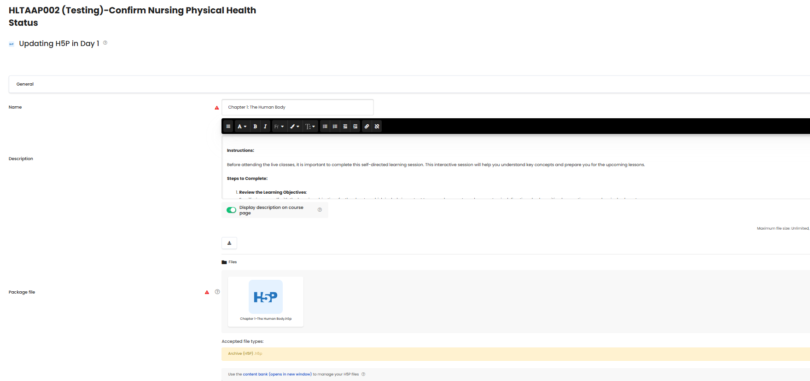Click the download files button
Image resolution: width=810 pixels, height=381 pixels.
(x=229, y=243)
